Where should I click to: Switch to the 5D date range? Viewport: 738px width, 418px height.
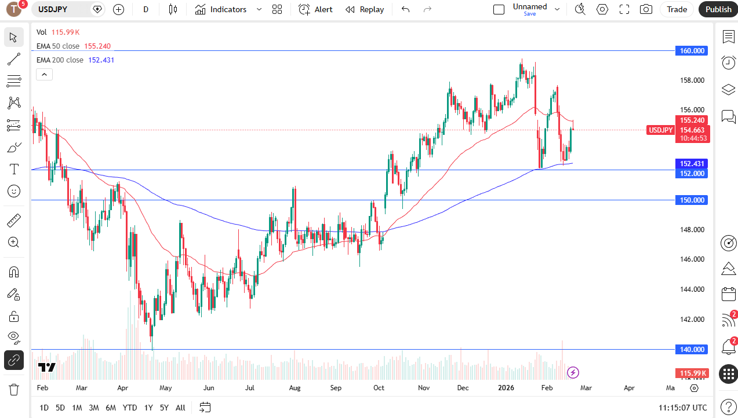coord(60,408)
